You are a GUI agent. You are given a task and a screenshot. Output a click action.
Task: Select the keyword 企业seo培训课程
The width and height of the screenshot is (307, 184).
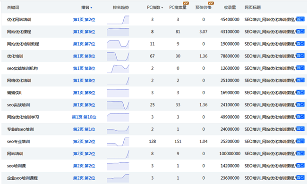tap(22, 178)
